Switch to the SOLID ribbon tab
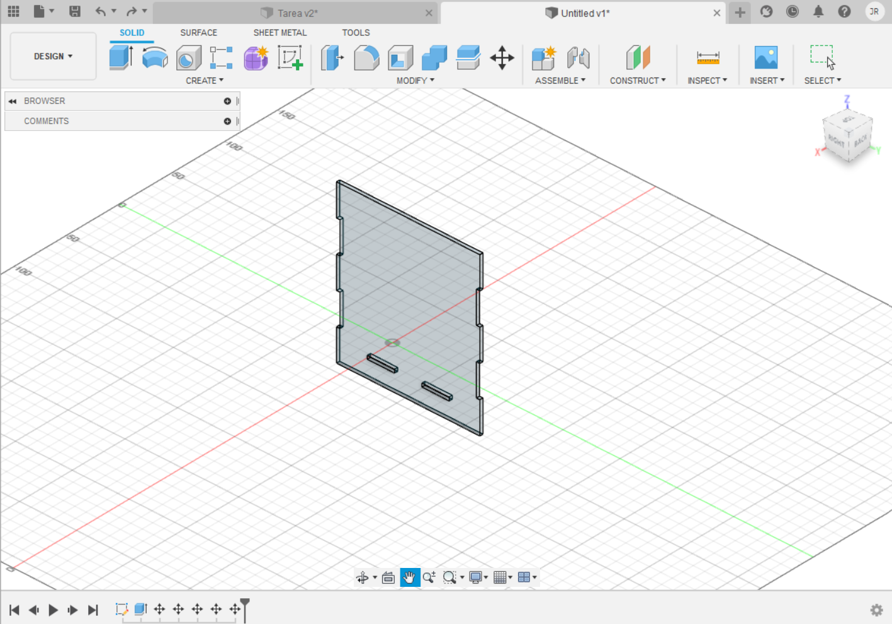 [x=132, y=33]
